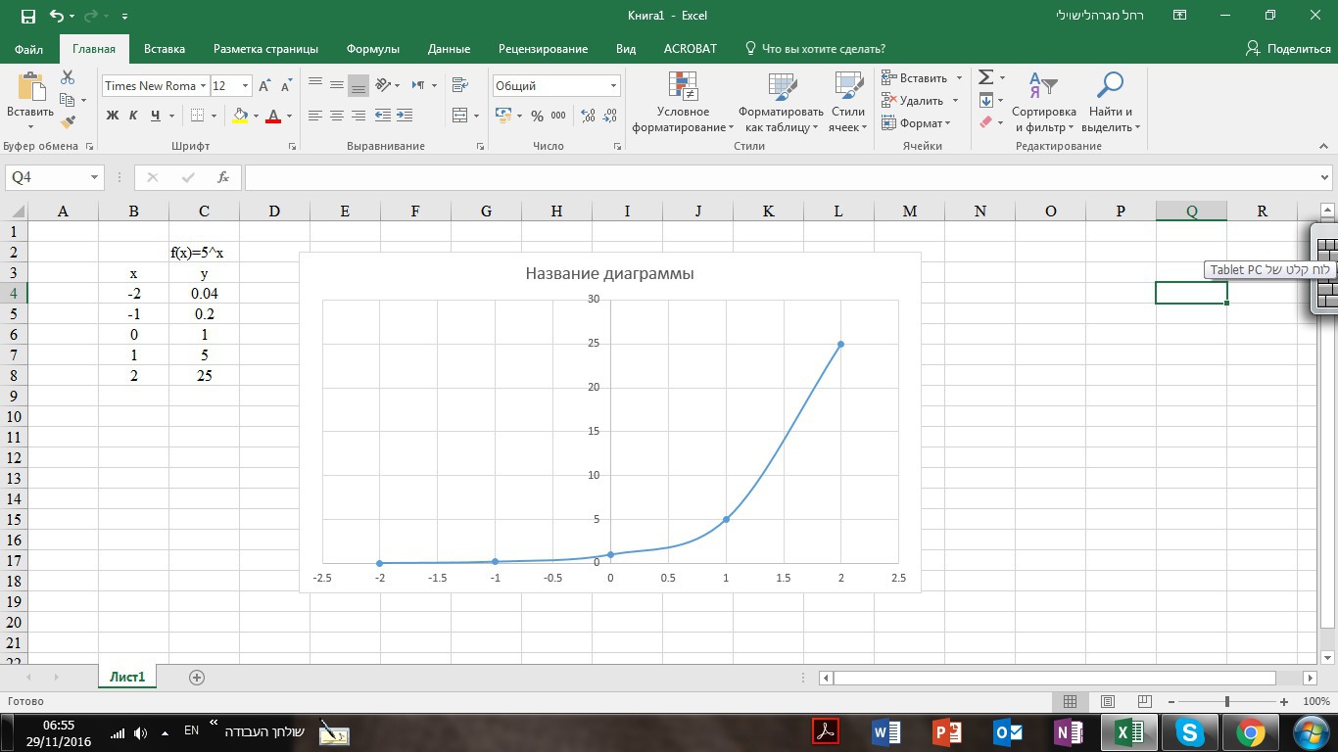Select the Format Painter brush icon
This screenshot has width=1338, height=752.
click(68, 122)
